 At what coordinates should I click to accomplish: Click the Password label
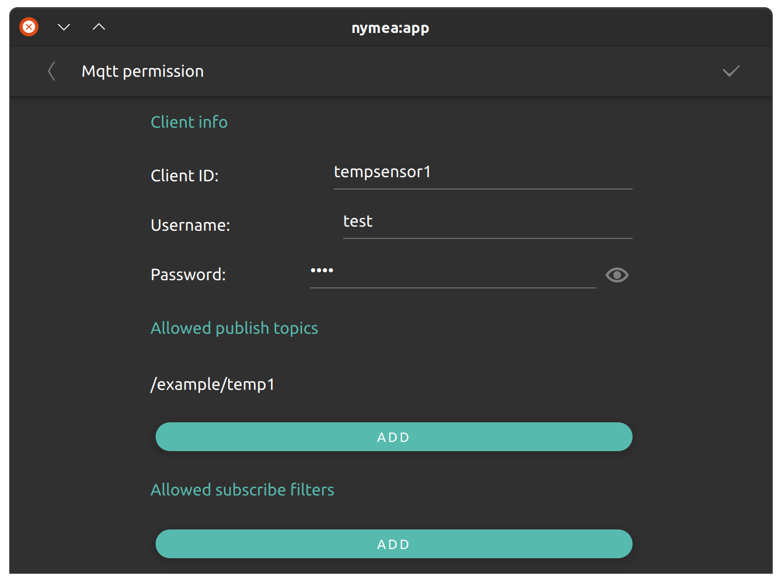pyautogui.click(x=188, y=275)
